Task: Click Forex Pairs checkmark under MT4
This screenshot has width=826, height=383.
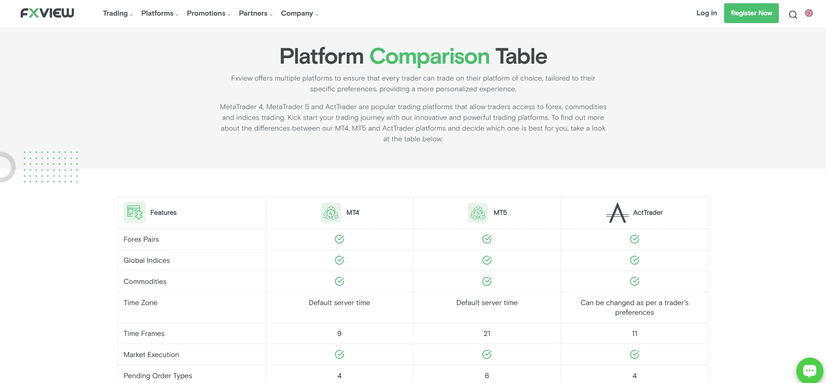Action: [x=339, y=239]
